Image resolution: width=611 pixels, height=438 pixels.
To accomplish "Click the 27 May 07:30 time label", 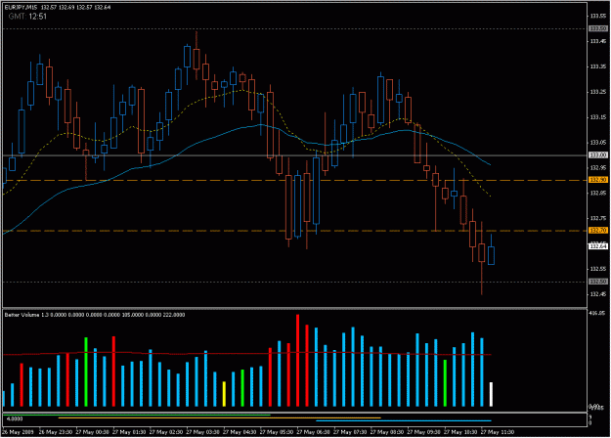I will point(350,432).
